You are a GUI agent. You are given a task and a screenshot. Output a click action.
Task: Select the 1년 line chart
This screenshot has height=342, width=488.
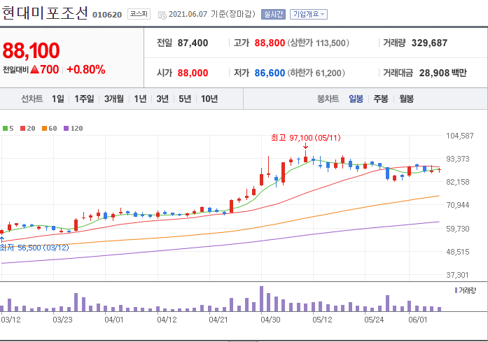(140, 99)
